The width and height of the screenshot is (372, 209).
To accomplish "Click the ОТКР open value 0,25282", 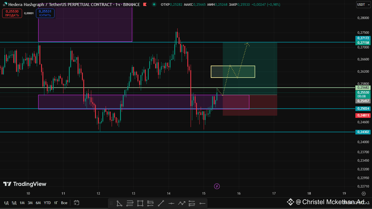I will pos(176,4).
